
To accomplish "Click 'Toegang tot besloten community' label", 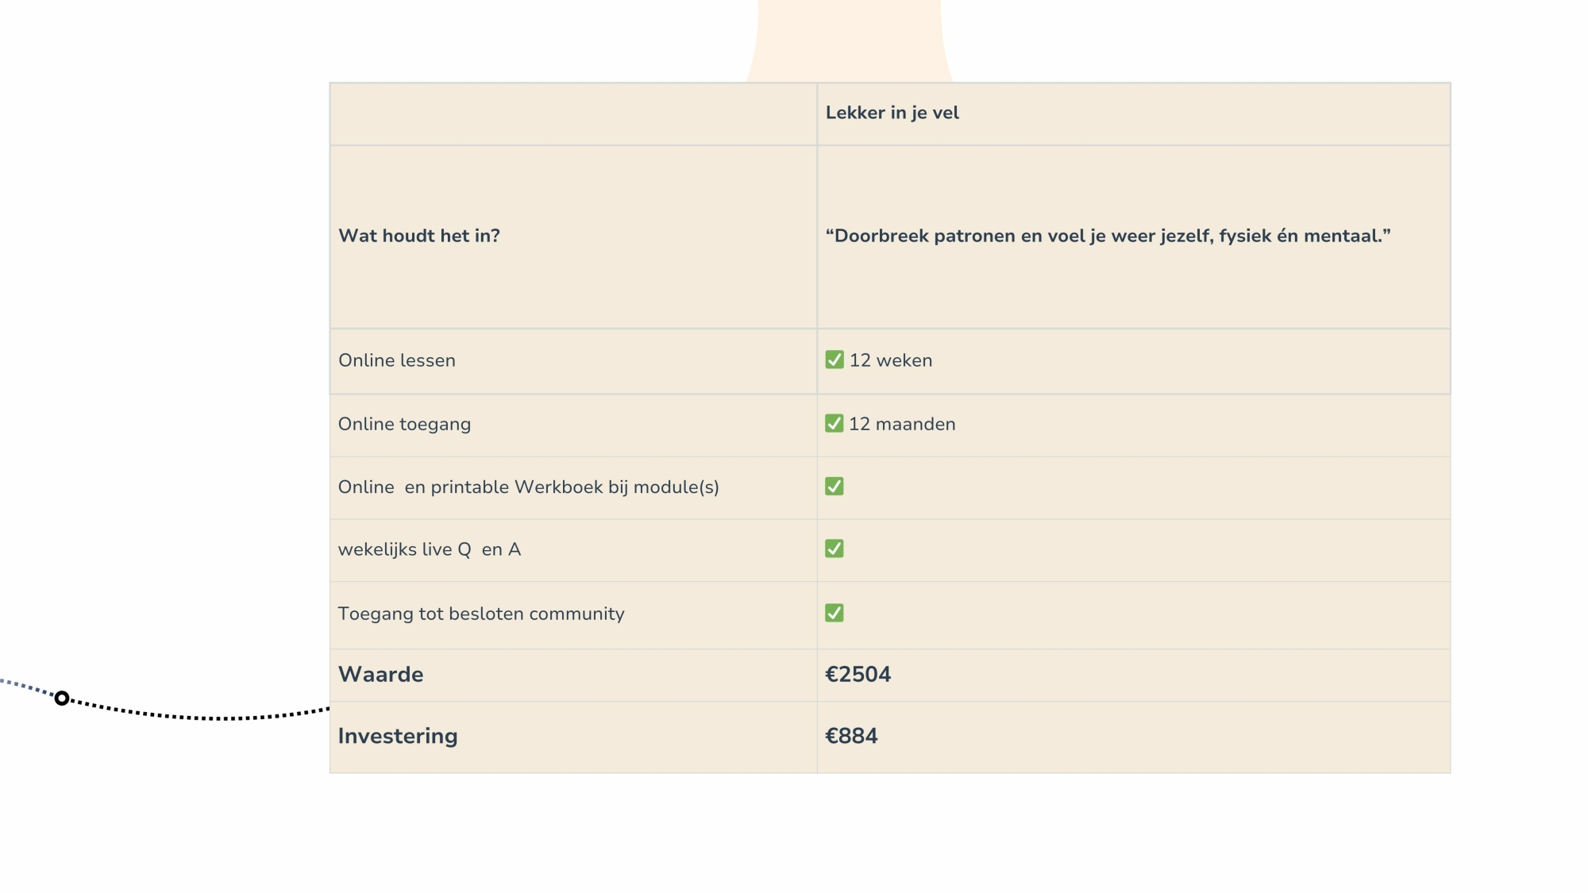I will tap(481, 614).
